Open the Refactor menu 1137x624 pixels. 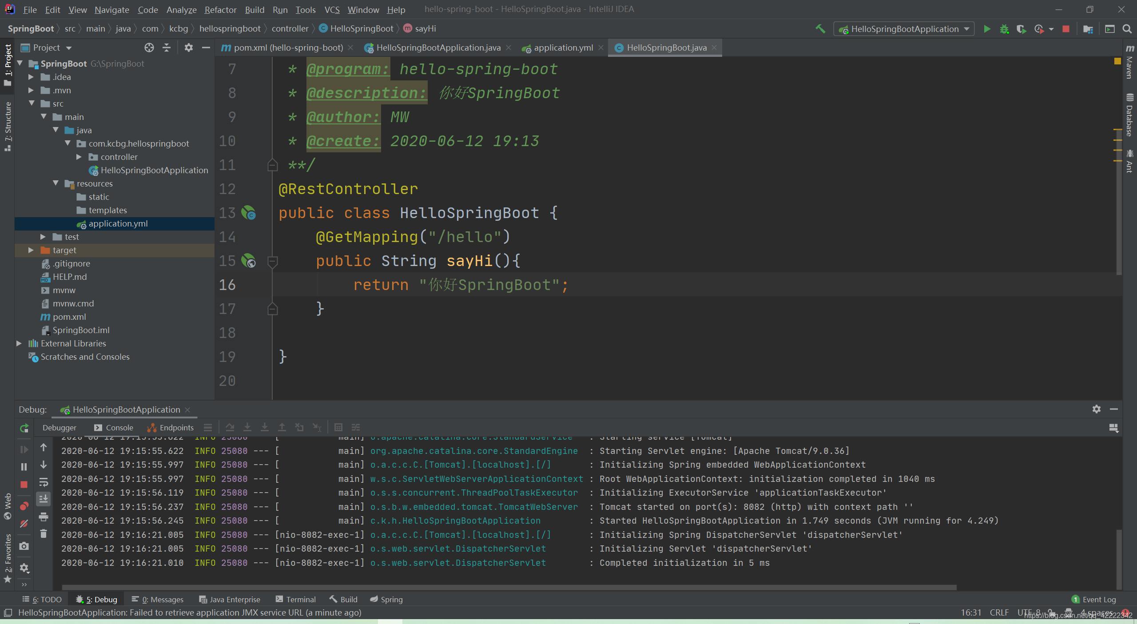(220, 9)
